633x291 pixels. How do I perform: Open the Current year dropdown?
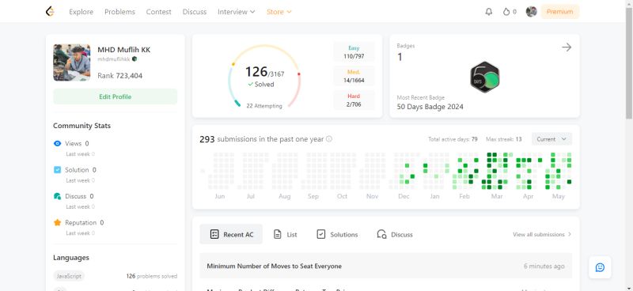552,139
